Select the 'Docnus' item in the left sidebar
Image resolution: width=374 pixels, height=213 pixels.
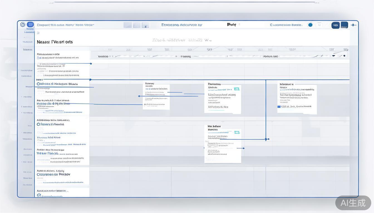pos(28,50)
